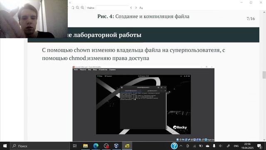Go to the next search result arrow
The height and width of the screenshot is (150, 266).
coord(136,7)
